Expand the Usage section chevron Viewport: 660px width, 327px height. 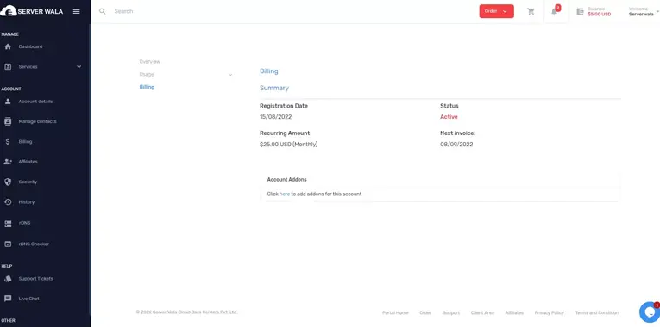pyautogui.click(x=230, y=75)
